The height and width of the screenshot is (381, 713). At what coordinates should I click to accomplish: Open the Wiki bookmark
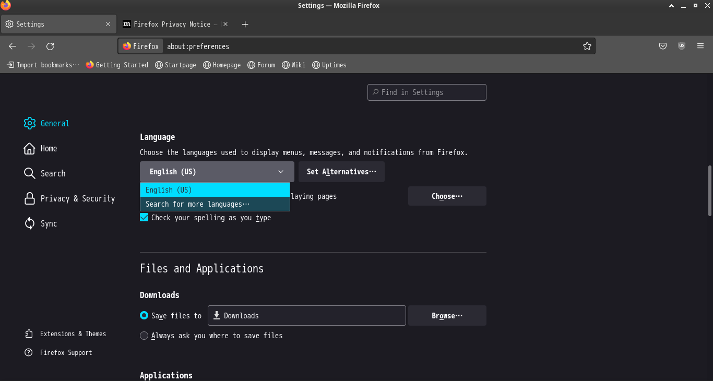point(293,65)
